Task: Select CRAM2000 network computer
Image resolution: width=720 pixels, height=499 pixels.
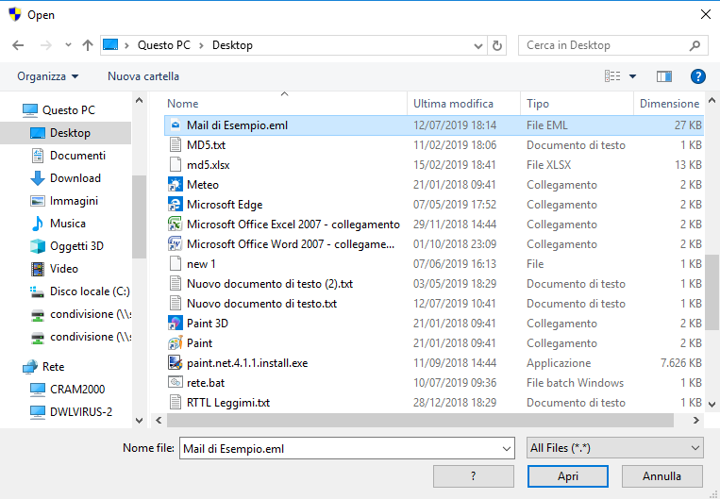Action: coord(67,390)
